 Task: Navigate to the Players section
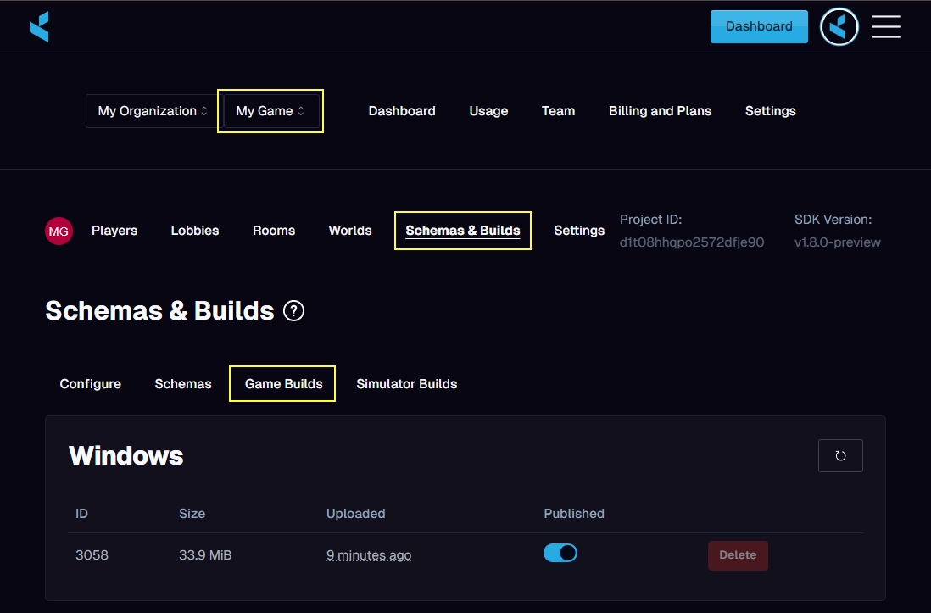click(x=114, y=231)
